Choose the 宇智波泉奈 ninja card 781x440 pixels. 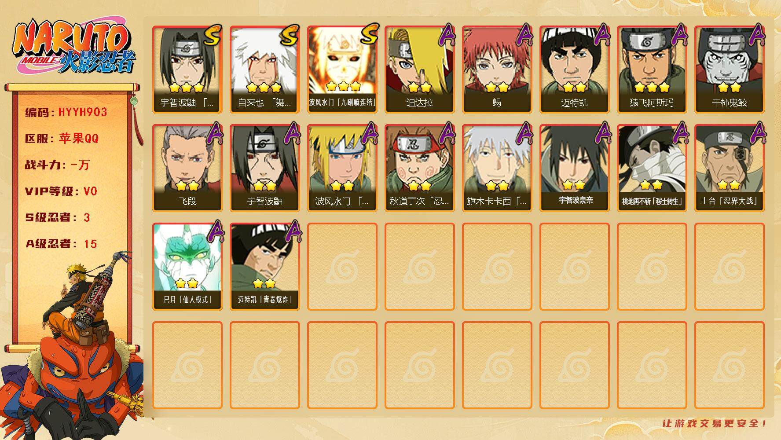click(574, 168)
